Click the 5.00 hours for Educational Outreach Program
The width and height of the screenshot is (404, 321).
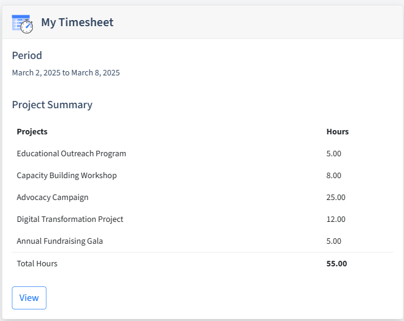(333, 153)
